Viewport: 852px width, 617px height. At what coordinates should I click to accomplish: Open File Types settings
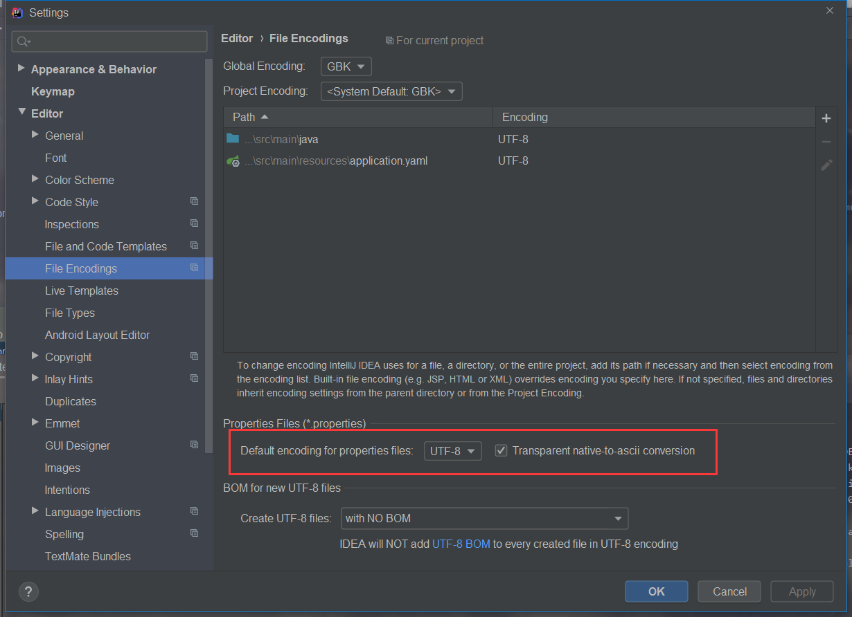(70, 313)
